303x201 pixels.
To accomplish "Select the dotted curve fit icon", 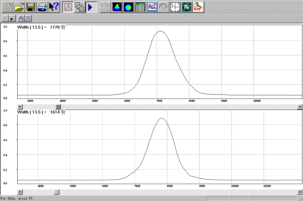I will click(x=28, y=18).
